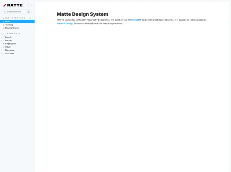This screenshot has height=172, width=231.
Task: Click the Display folder icon
Action: (4, 41)
